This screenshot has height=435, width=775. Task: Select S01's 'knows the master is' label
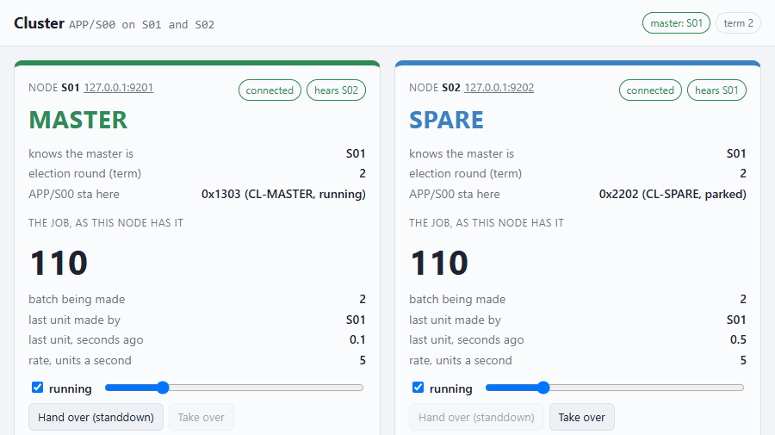click(x=81, y=153)
